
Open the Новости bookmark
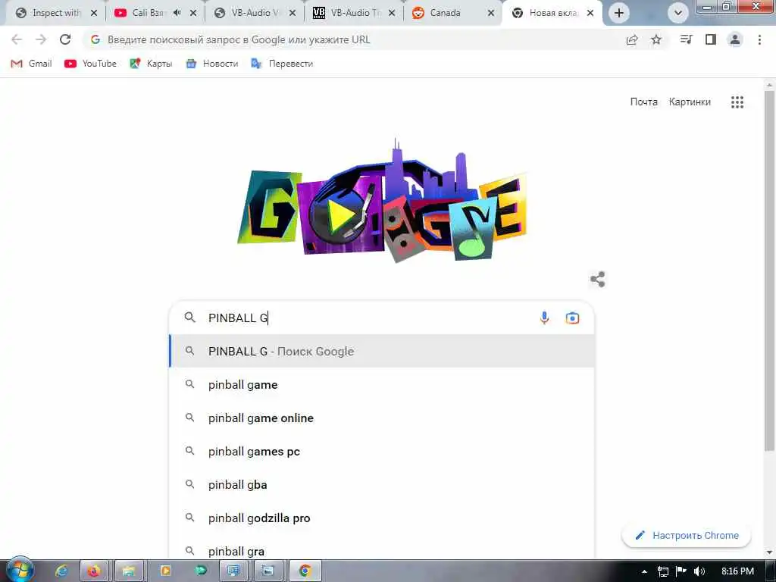click(x=212, y=64)
